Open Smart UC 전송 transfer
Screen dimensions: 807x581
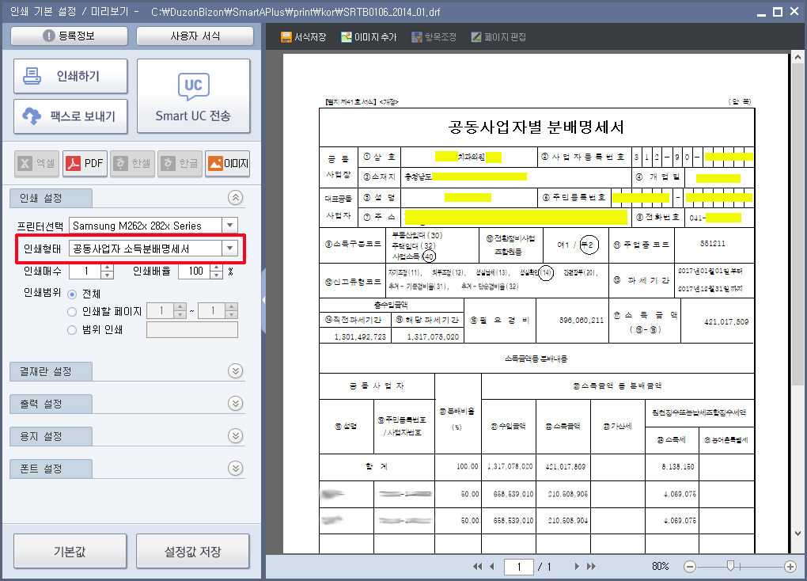pyautogui.click(x=193, y=96)
